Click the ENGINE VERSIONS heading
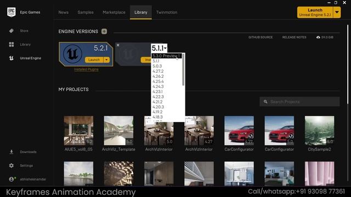This screenshot has width=351, height=197. click(78, 32)
